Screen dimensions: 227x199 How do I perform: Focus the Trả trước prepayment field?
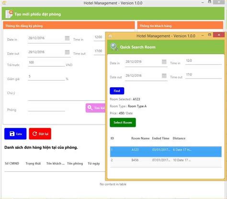46,63
